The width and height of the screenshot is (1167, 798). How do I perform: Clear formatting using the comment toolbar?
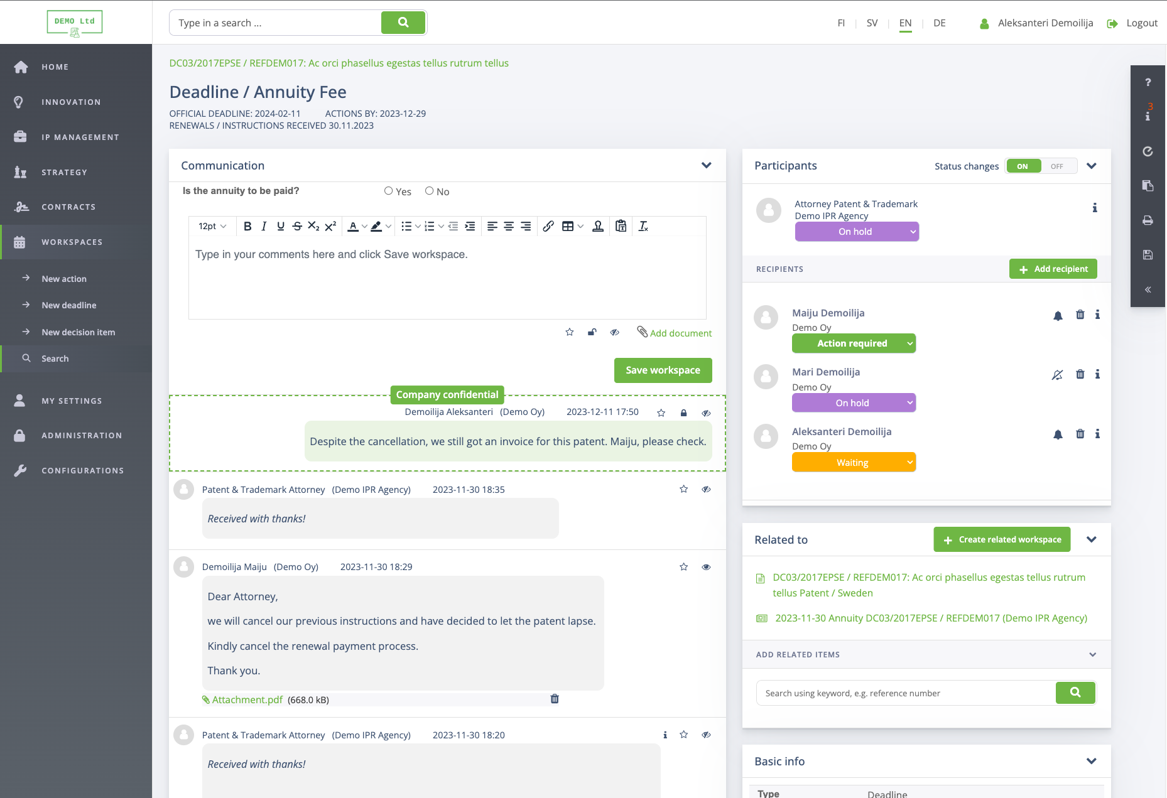click(x=643, y=226)
